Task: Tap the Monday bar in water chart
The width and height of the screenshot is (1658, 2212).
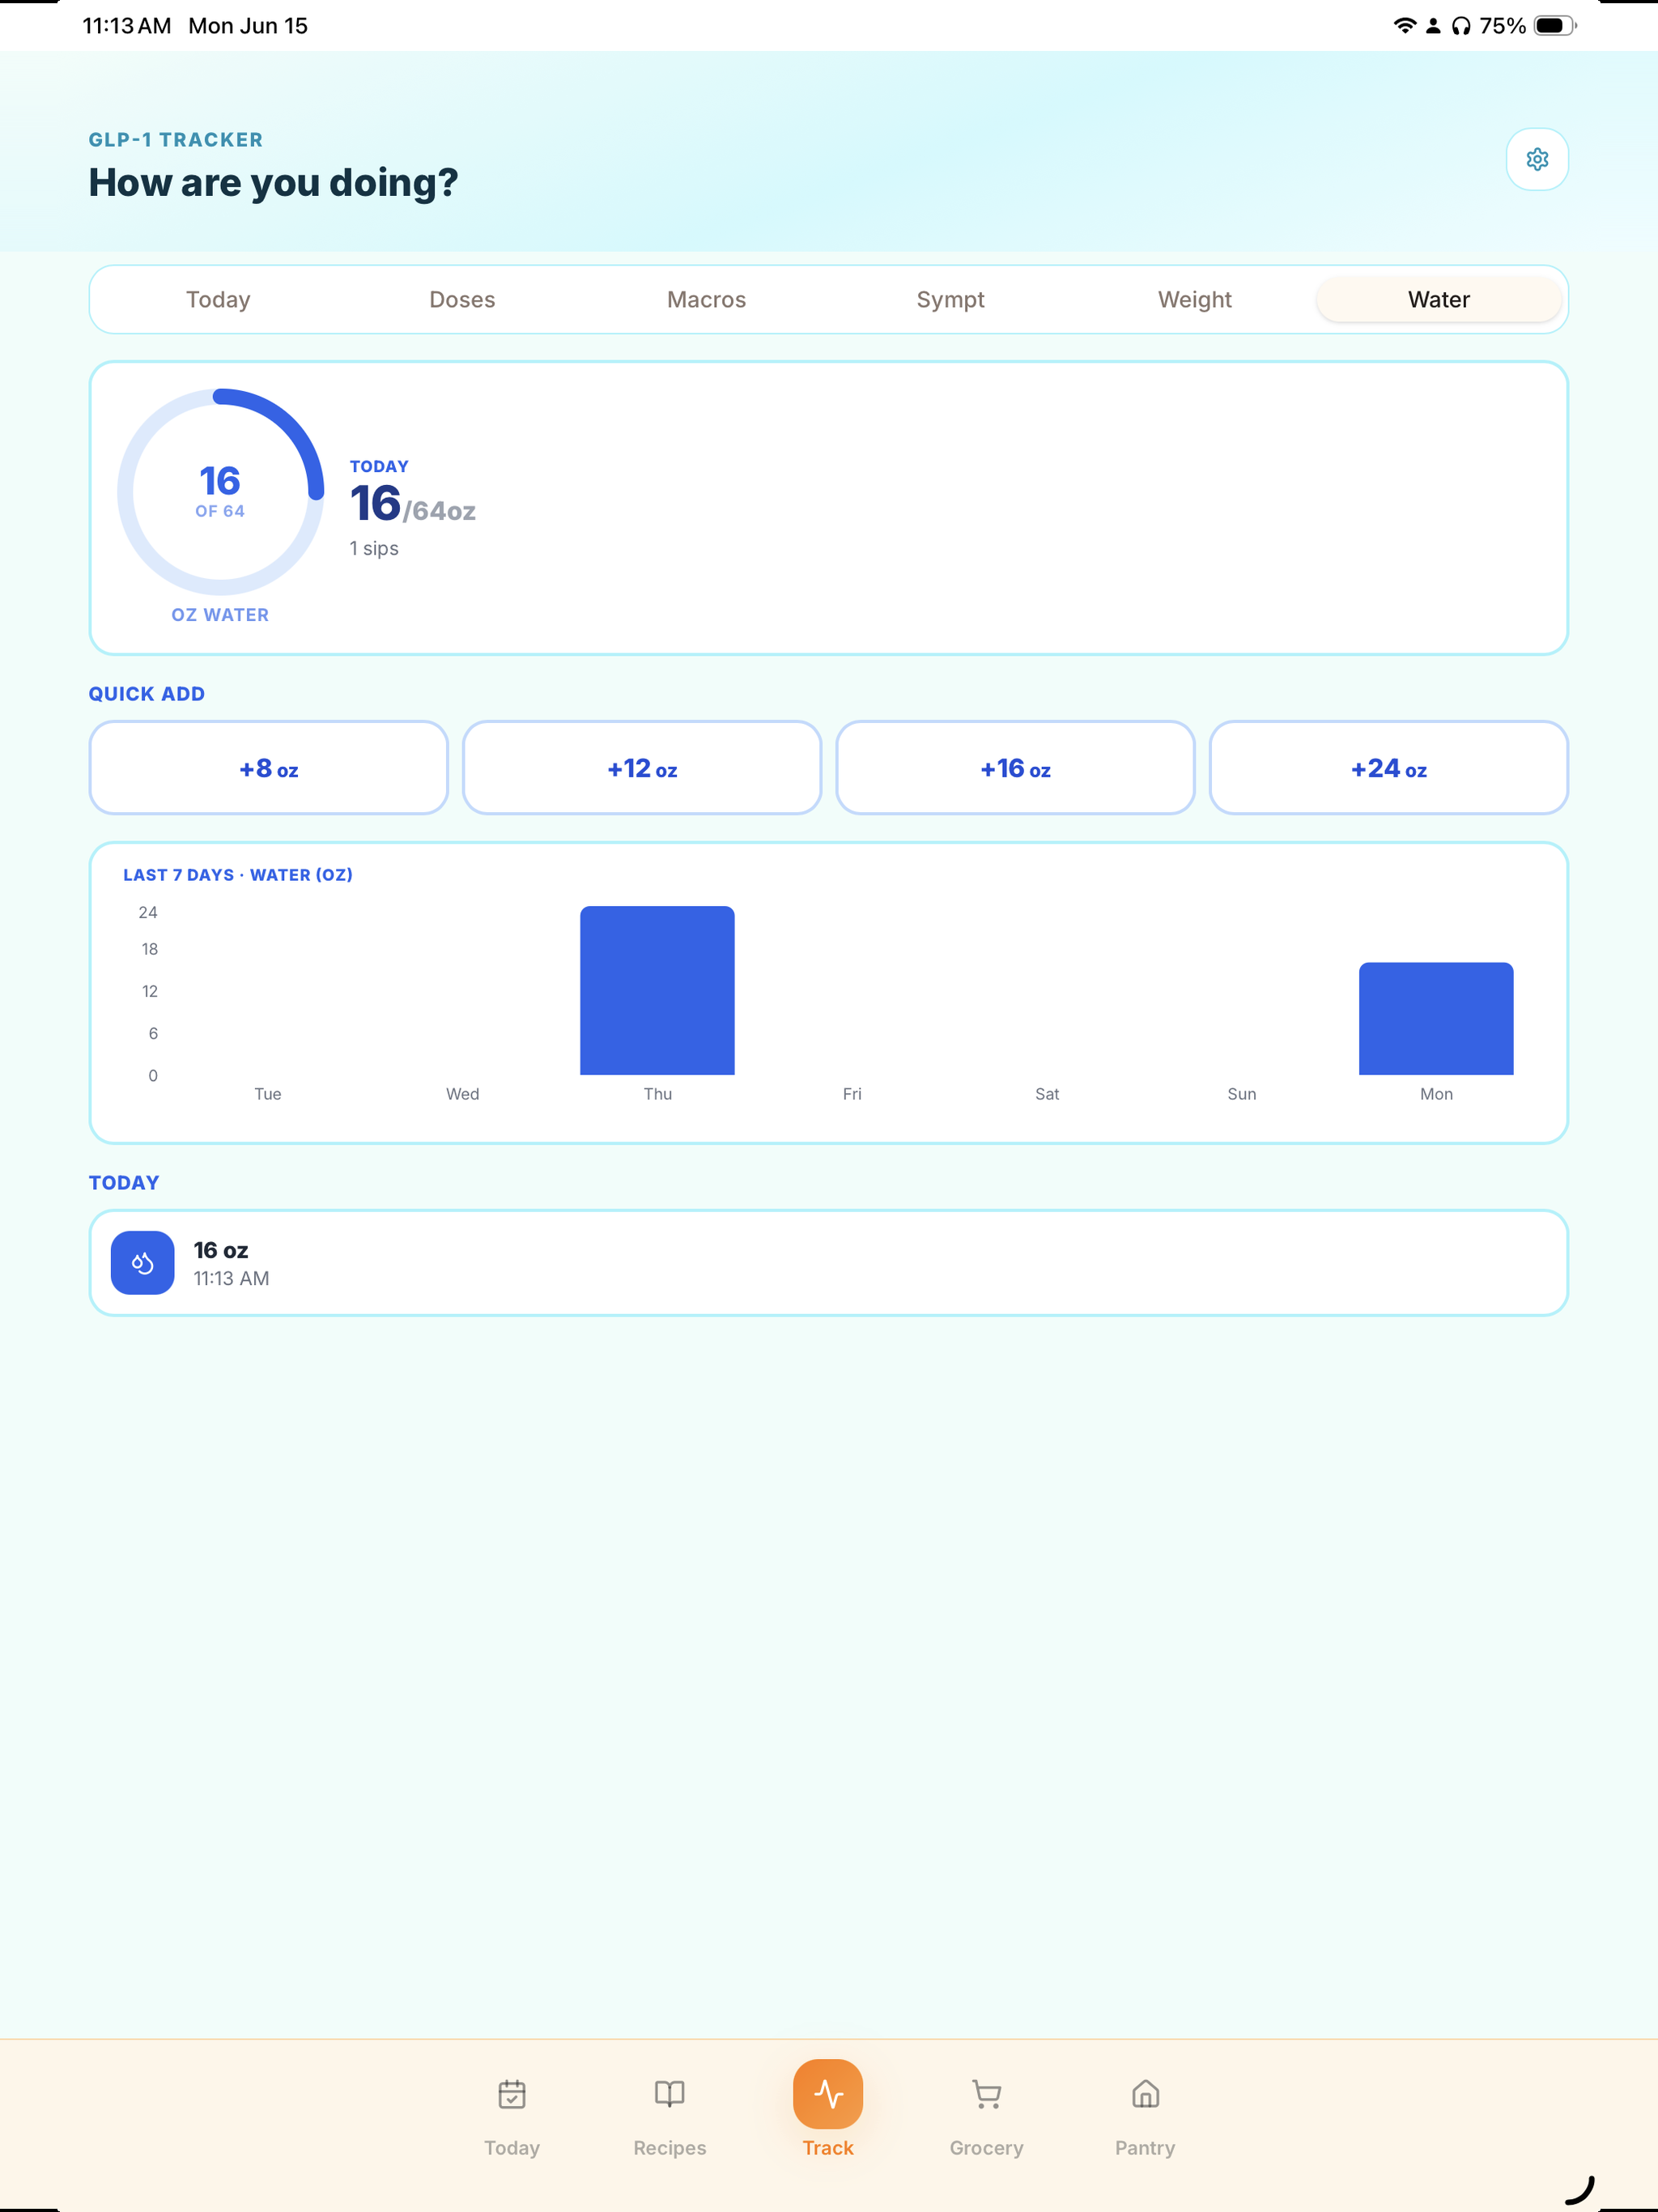Action: point(1436,1018)
